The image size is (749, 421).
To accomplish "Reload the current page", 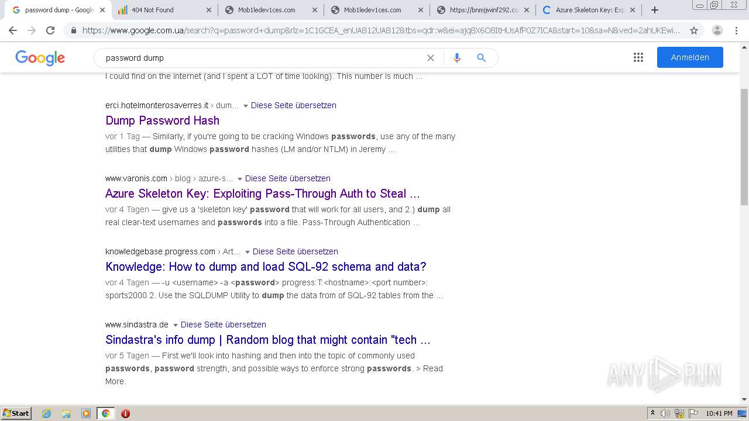I will [x=50, y=30].
